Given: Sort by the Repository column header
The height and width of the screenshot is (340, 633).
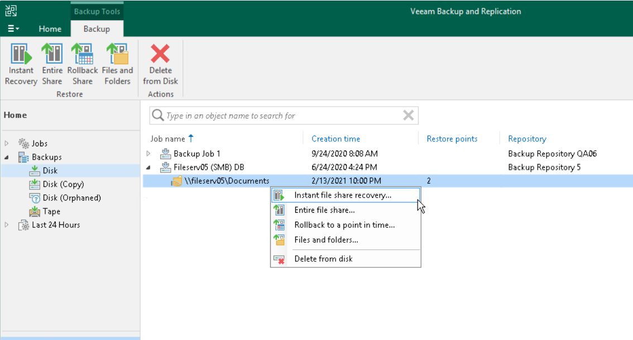Looking at the screenshot, I should pos(527,138).
